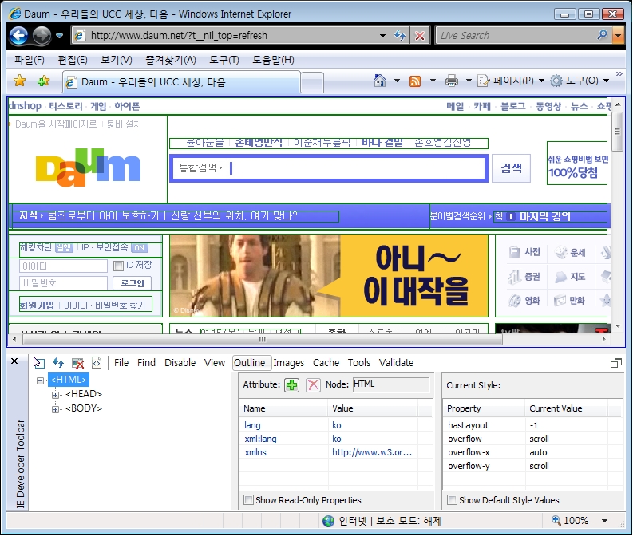Open the 블로그 link in top navigation

(513, 106)
